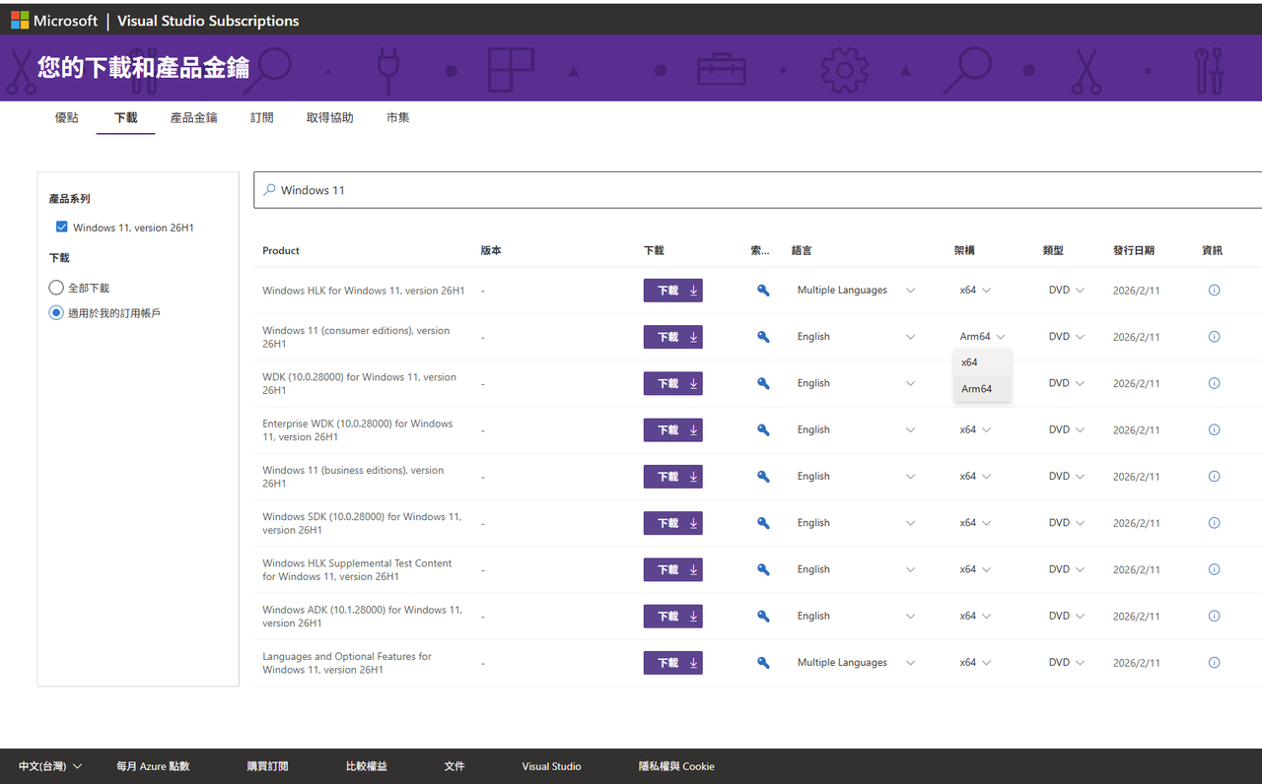Show info for Windows HLK row

(1214, 291)
